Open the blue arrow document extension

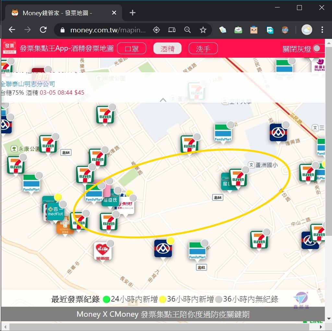point(269,30)
